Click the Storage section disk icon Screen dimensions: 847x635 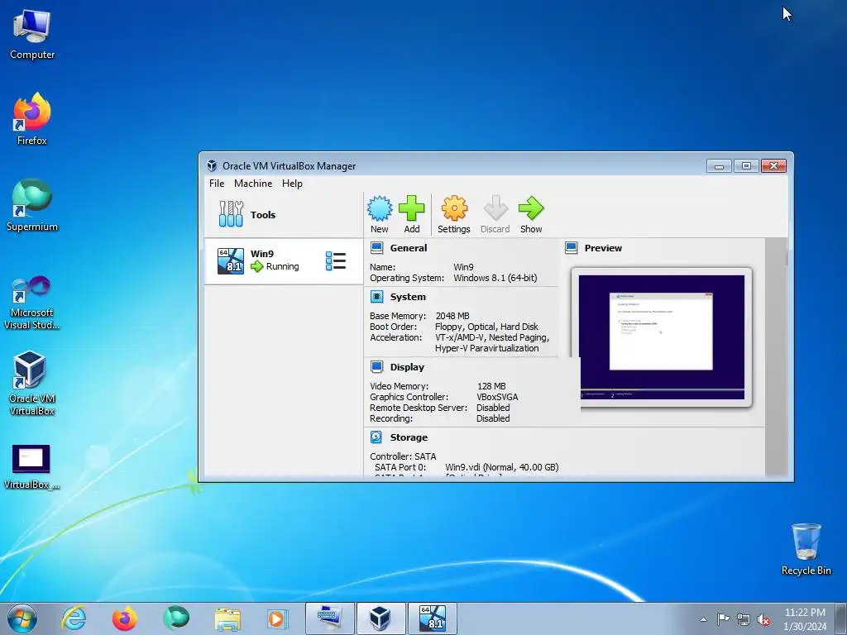[x=376, y=437]
